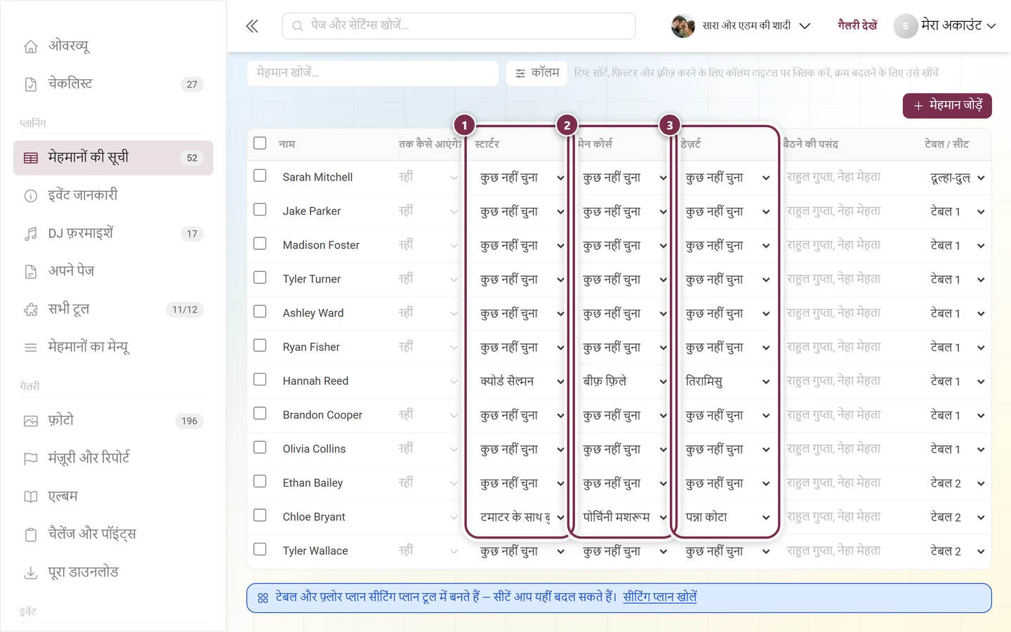Select Madison Foster's row checkbox
Viewport: 1011px width, 632px height.
[x=260, y=244]
